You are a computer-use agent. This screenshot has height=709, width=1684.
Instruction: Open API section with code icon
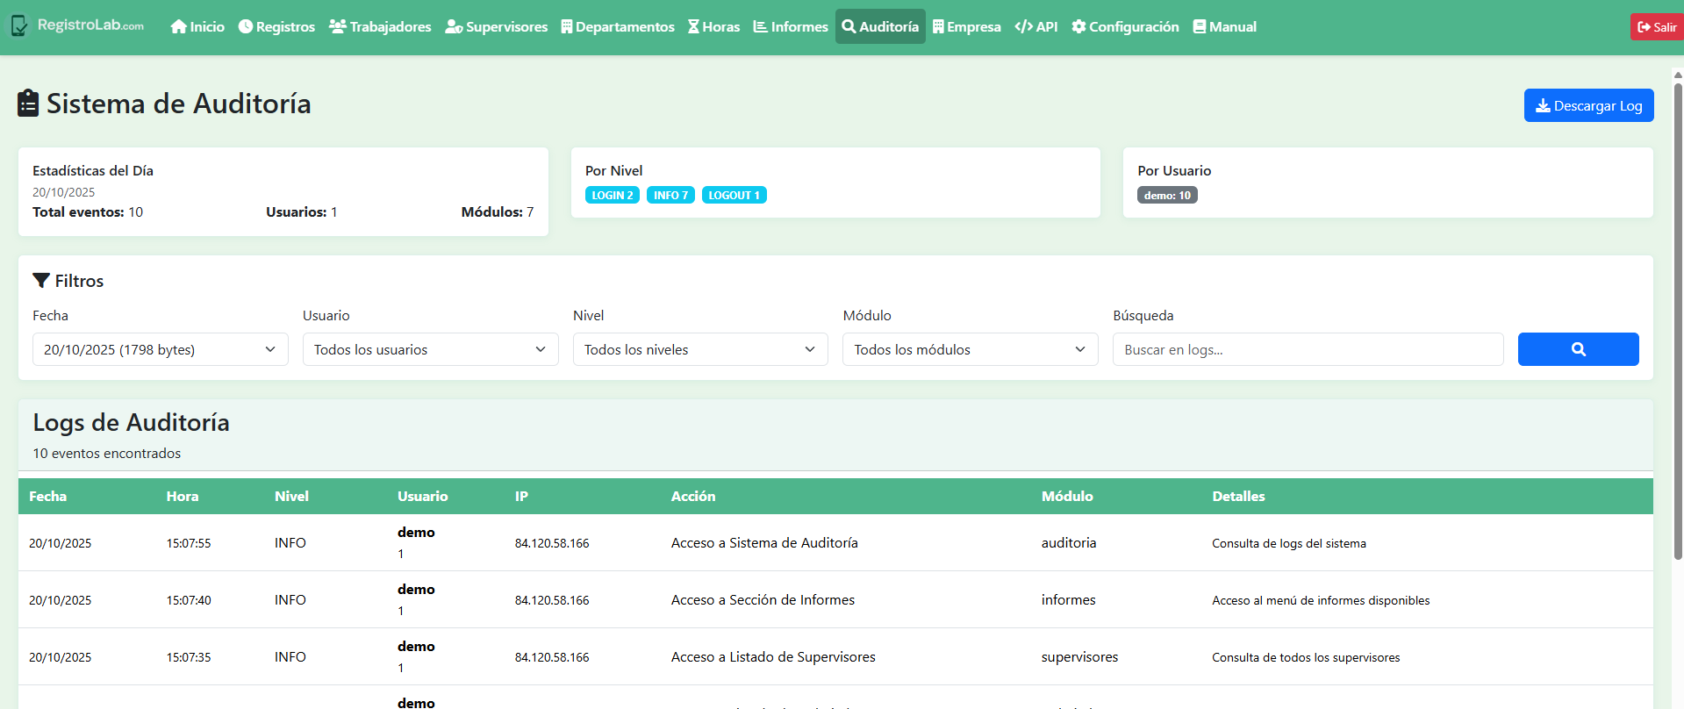point(1035,27)
